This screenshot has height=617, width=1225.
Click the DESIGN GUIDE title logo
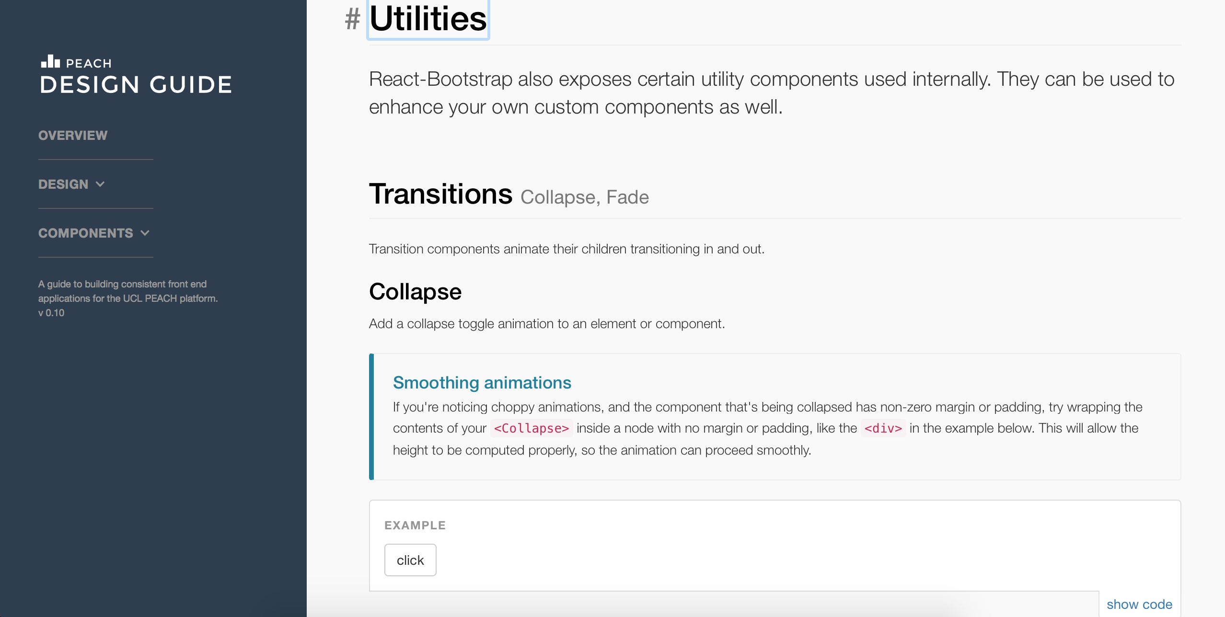click(136, 85)
